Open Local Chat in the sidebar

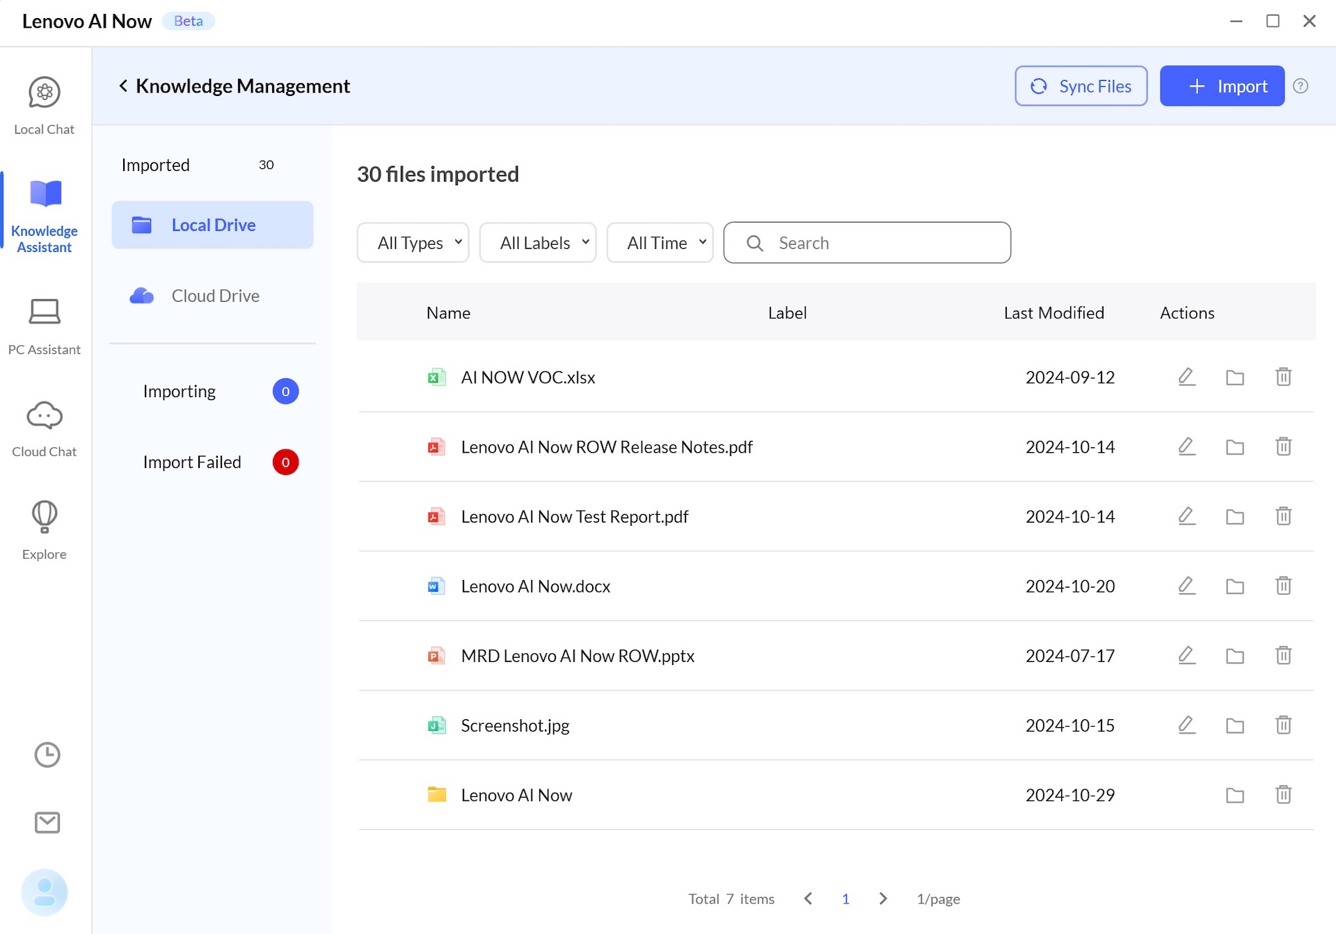point(45,106)
